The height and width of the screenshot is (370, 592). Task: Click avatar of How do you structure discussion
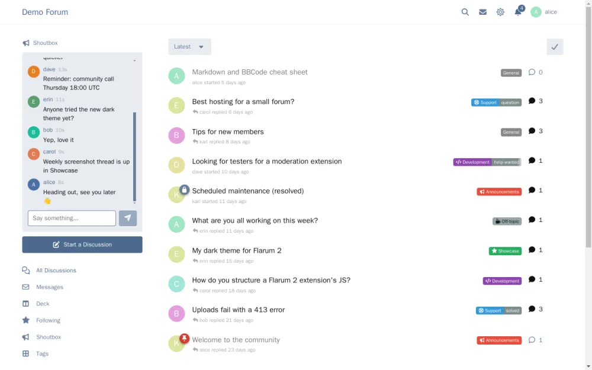[176, 284]
